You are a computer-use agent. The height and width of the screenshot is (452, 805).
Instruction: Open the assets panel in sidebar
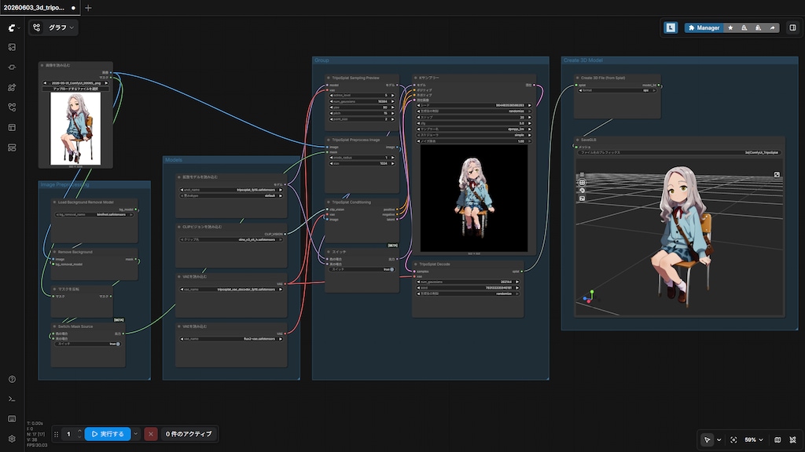click(12, 47)
